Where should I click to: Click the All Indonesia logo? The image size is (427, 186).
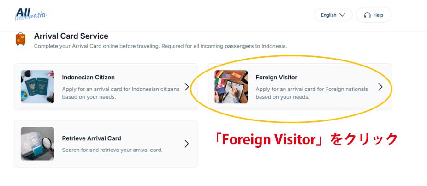(30, 14)
